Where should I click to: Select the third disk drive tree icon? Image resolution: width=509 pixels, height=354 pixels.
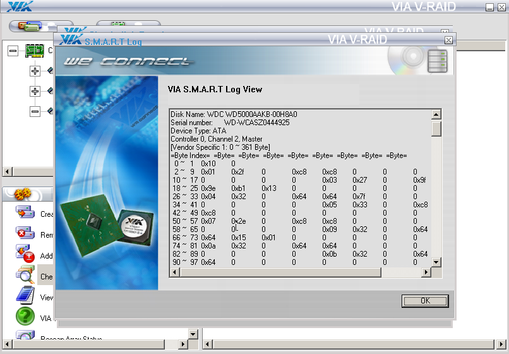click(x=51, y=111)
